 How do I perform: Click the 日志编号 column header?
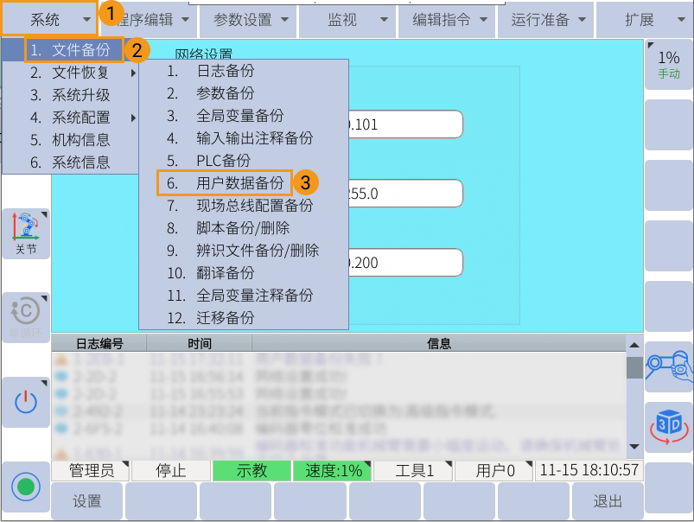pos(99,344)
